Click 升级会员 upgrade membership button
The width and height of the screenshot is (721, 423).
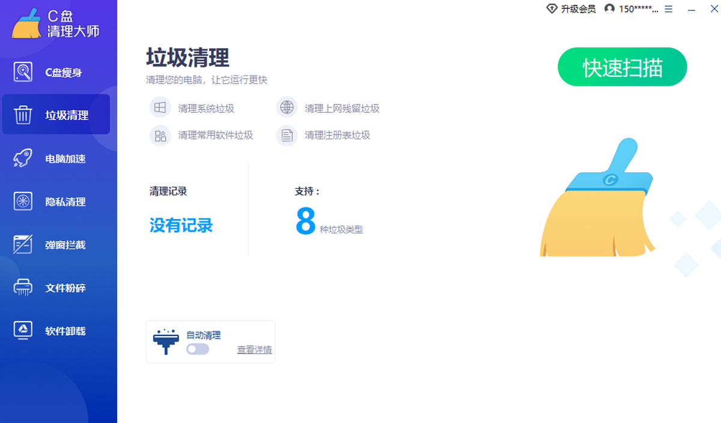(x=571, y=9)
